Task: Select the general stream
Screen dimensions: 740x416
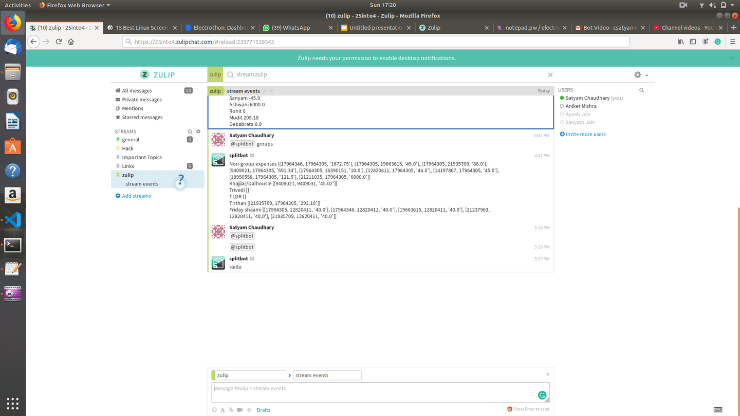Action: coord(131,140)
